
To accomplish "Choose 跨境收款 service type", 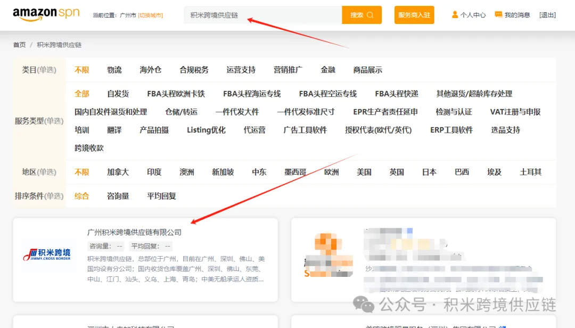I will [x=89, y=148].
